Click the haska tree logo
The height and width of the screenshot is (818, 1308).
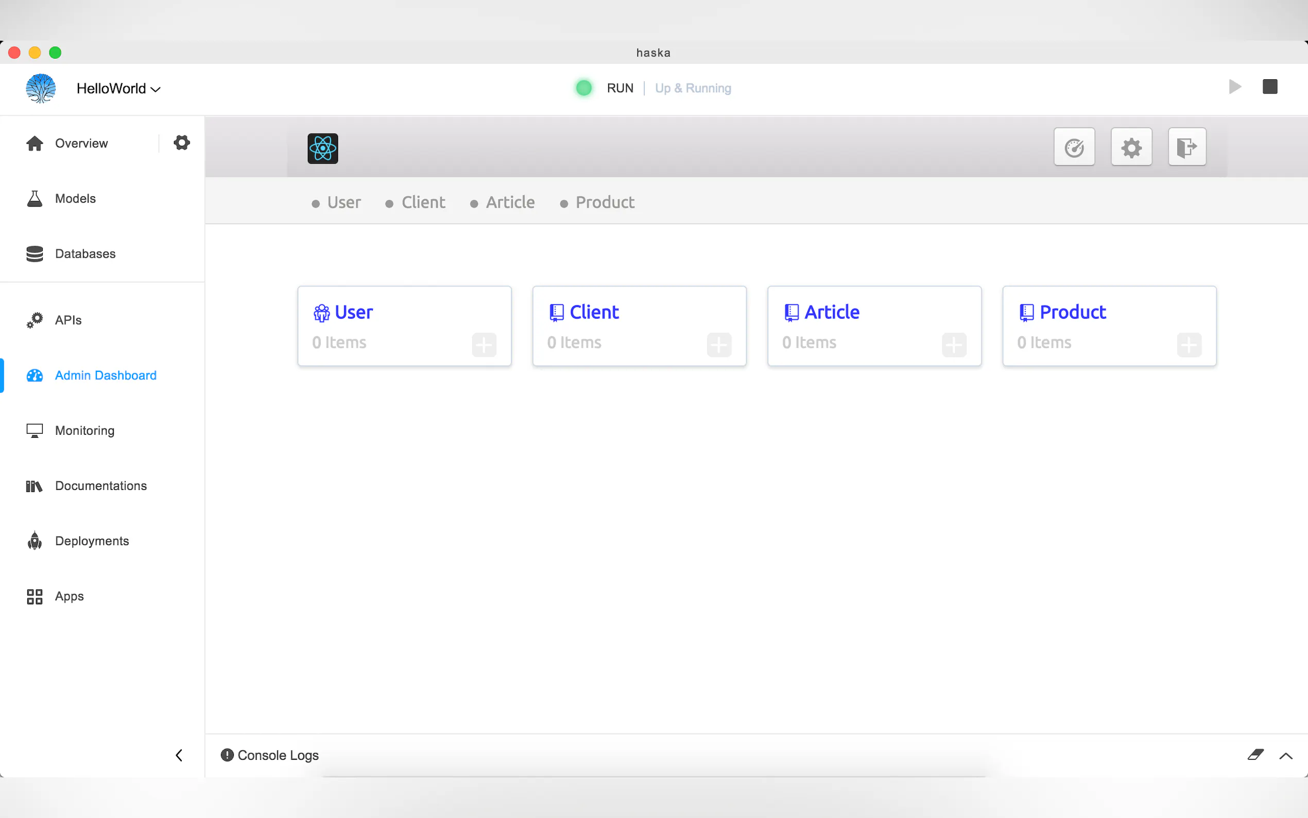[x=41, y=88]
